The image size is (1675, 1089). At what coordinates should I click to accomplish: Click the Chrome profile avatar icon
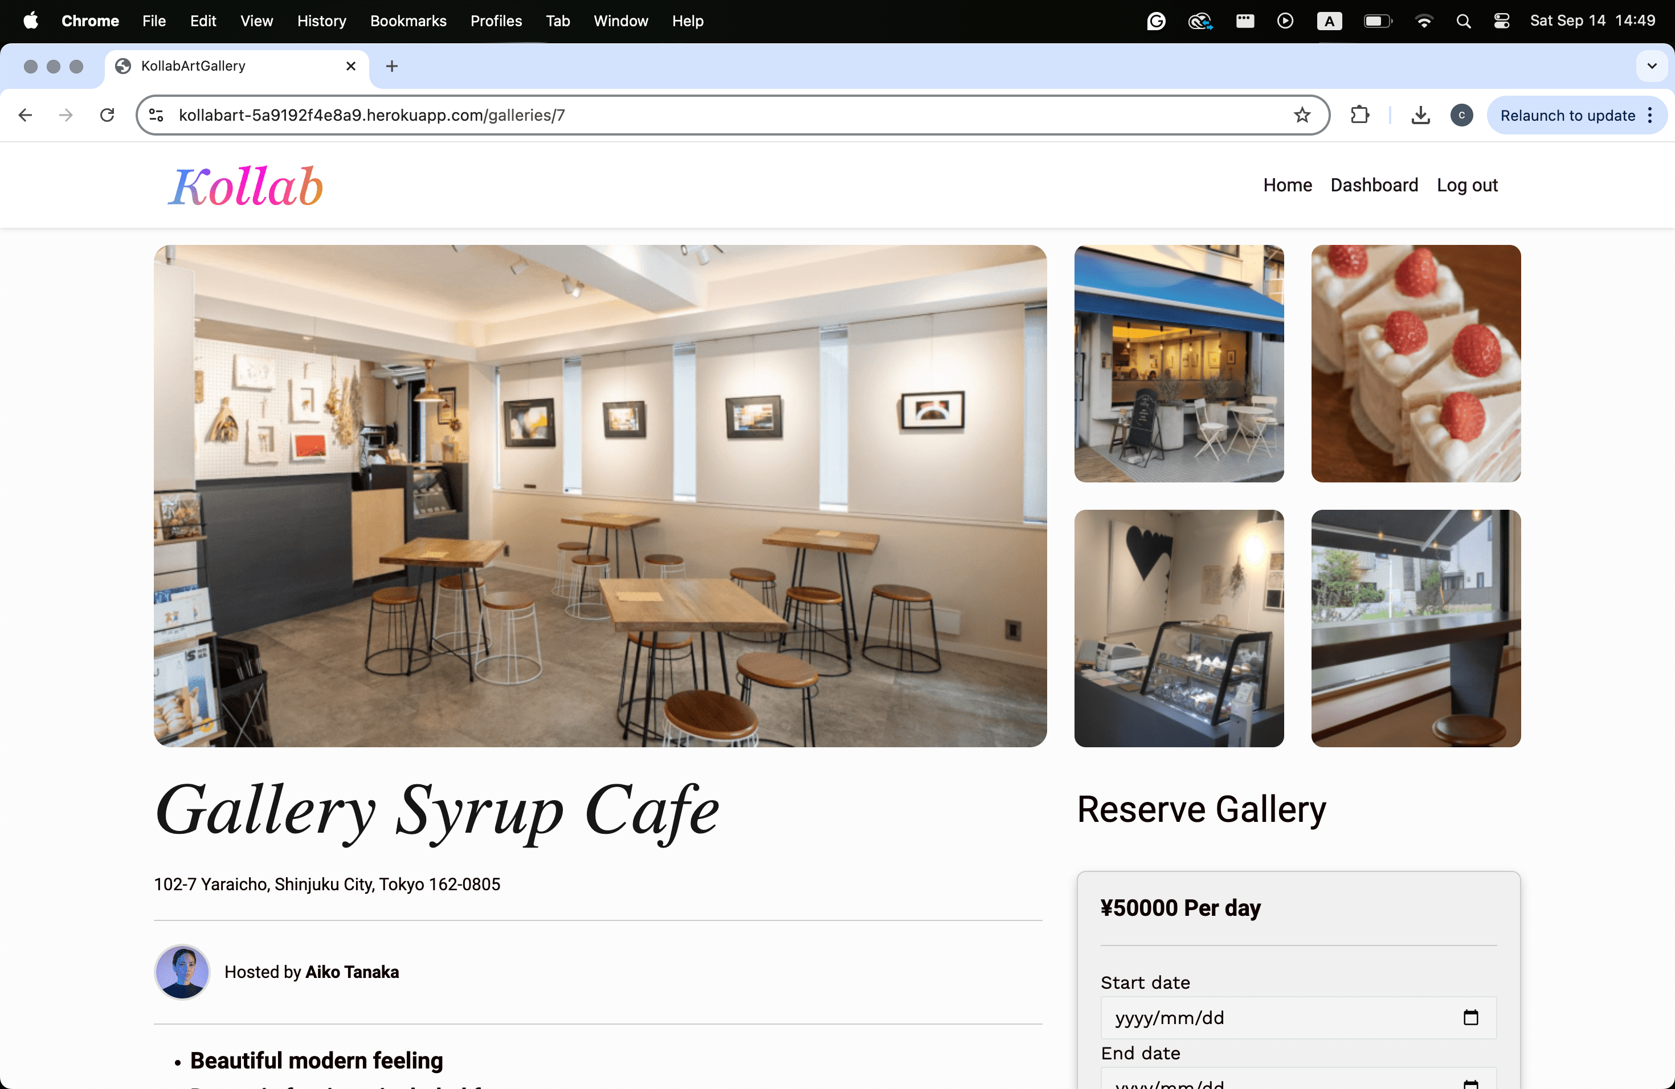[x=1461, y=114]
